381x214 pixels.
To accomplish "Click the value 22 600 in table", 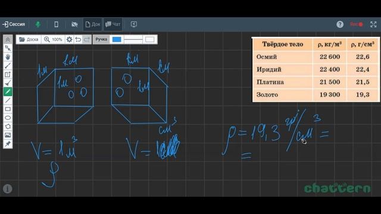I will click(x=330, y=57).
